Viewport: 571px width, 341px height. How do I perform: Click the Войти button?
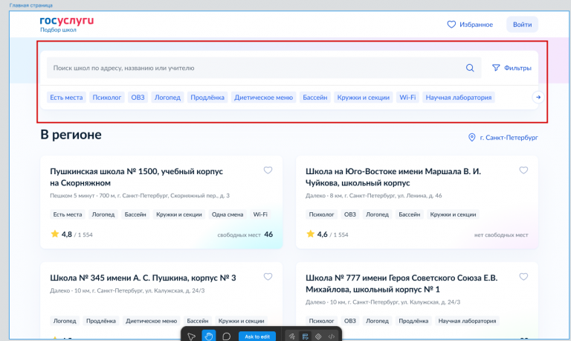[522, 25]
